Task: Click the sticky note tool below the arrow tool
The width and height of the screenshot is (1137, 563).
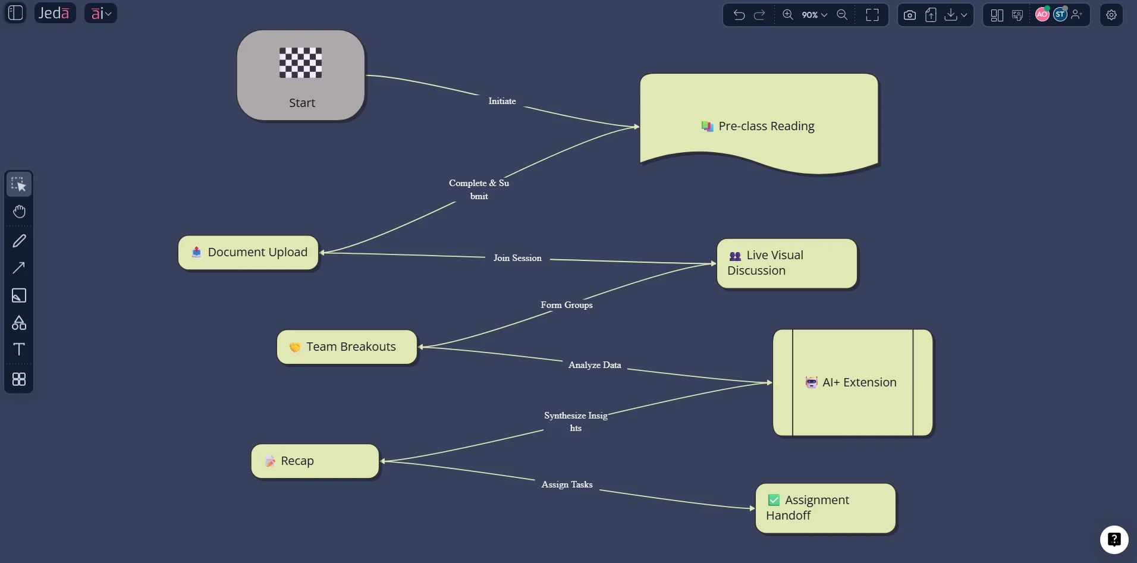Action: pyautogui.click(x=19, y=295)
